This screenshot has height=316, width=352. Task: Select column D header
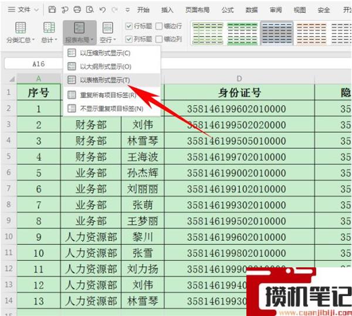click(239, 79)
